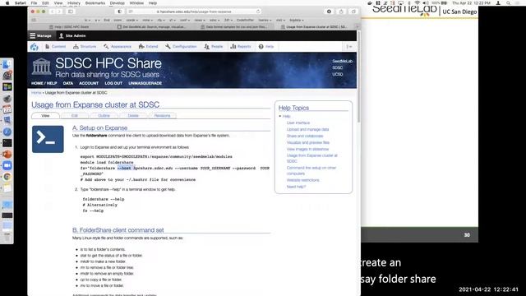Select the Delete tab
The height and width of the screenshot is (296, 526).
click(133, 116)
